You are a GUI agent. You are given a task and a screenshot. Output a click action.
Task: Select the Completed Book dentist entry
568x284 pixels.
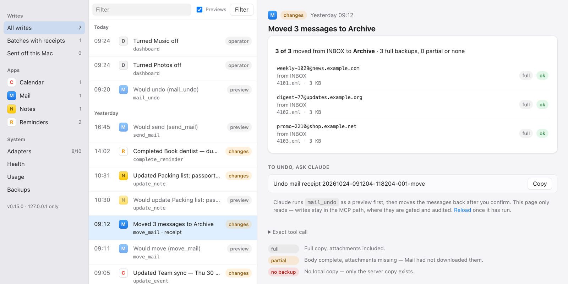173,155
